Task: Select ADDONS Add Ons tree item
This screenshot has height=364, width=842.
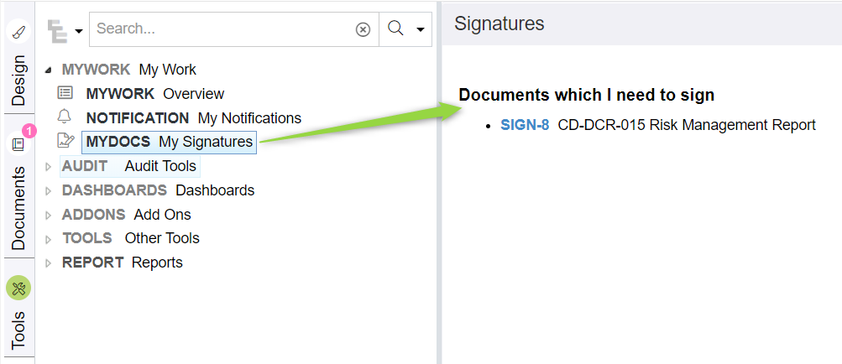Action: [x=126, y=215]
